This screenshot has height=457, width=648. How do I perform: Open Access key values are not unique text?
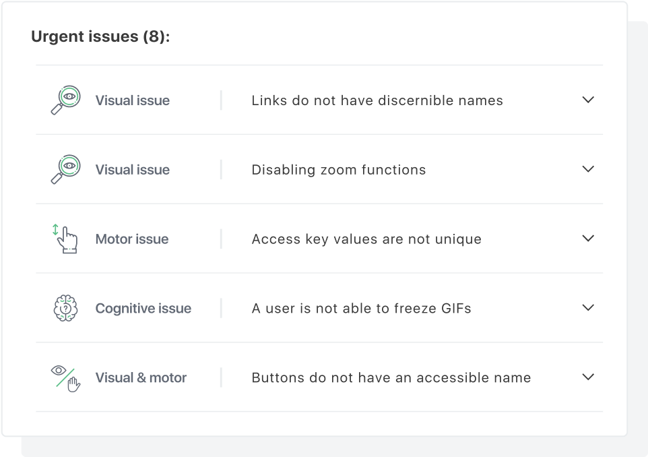tap(366, 239)
